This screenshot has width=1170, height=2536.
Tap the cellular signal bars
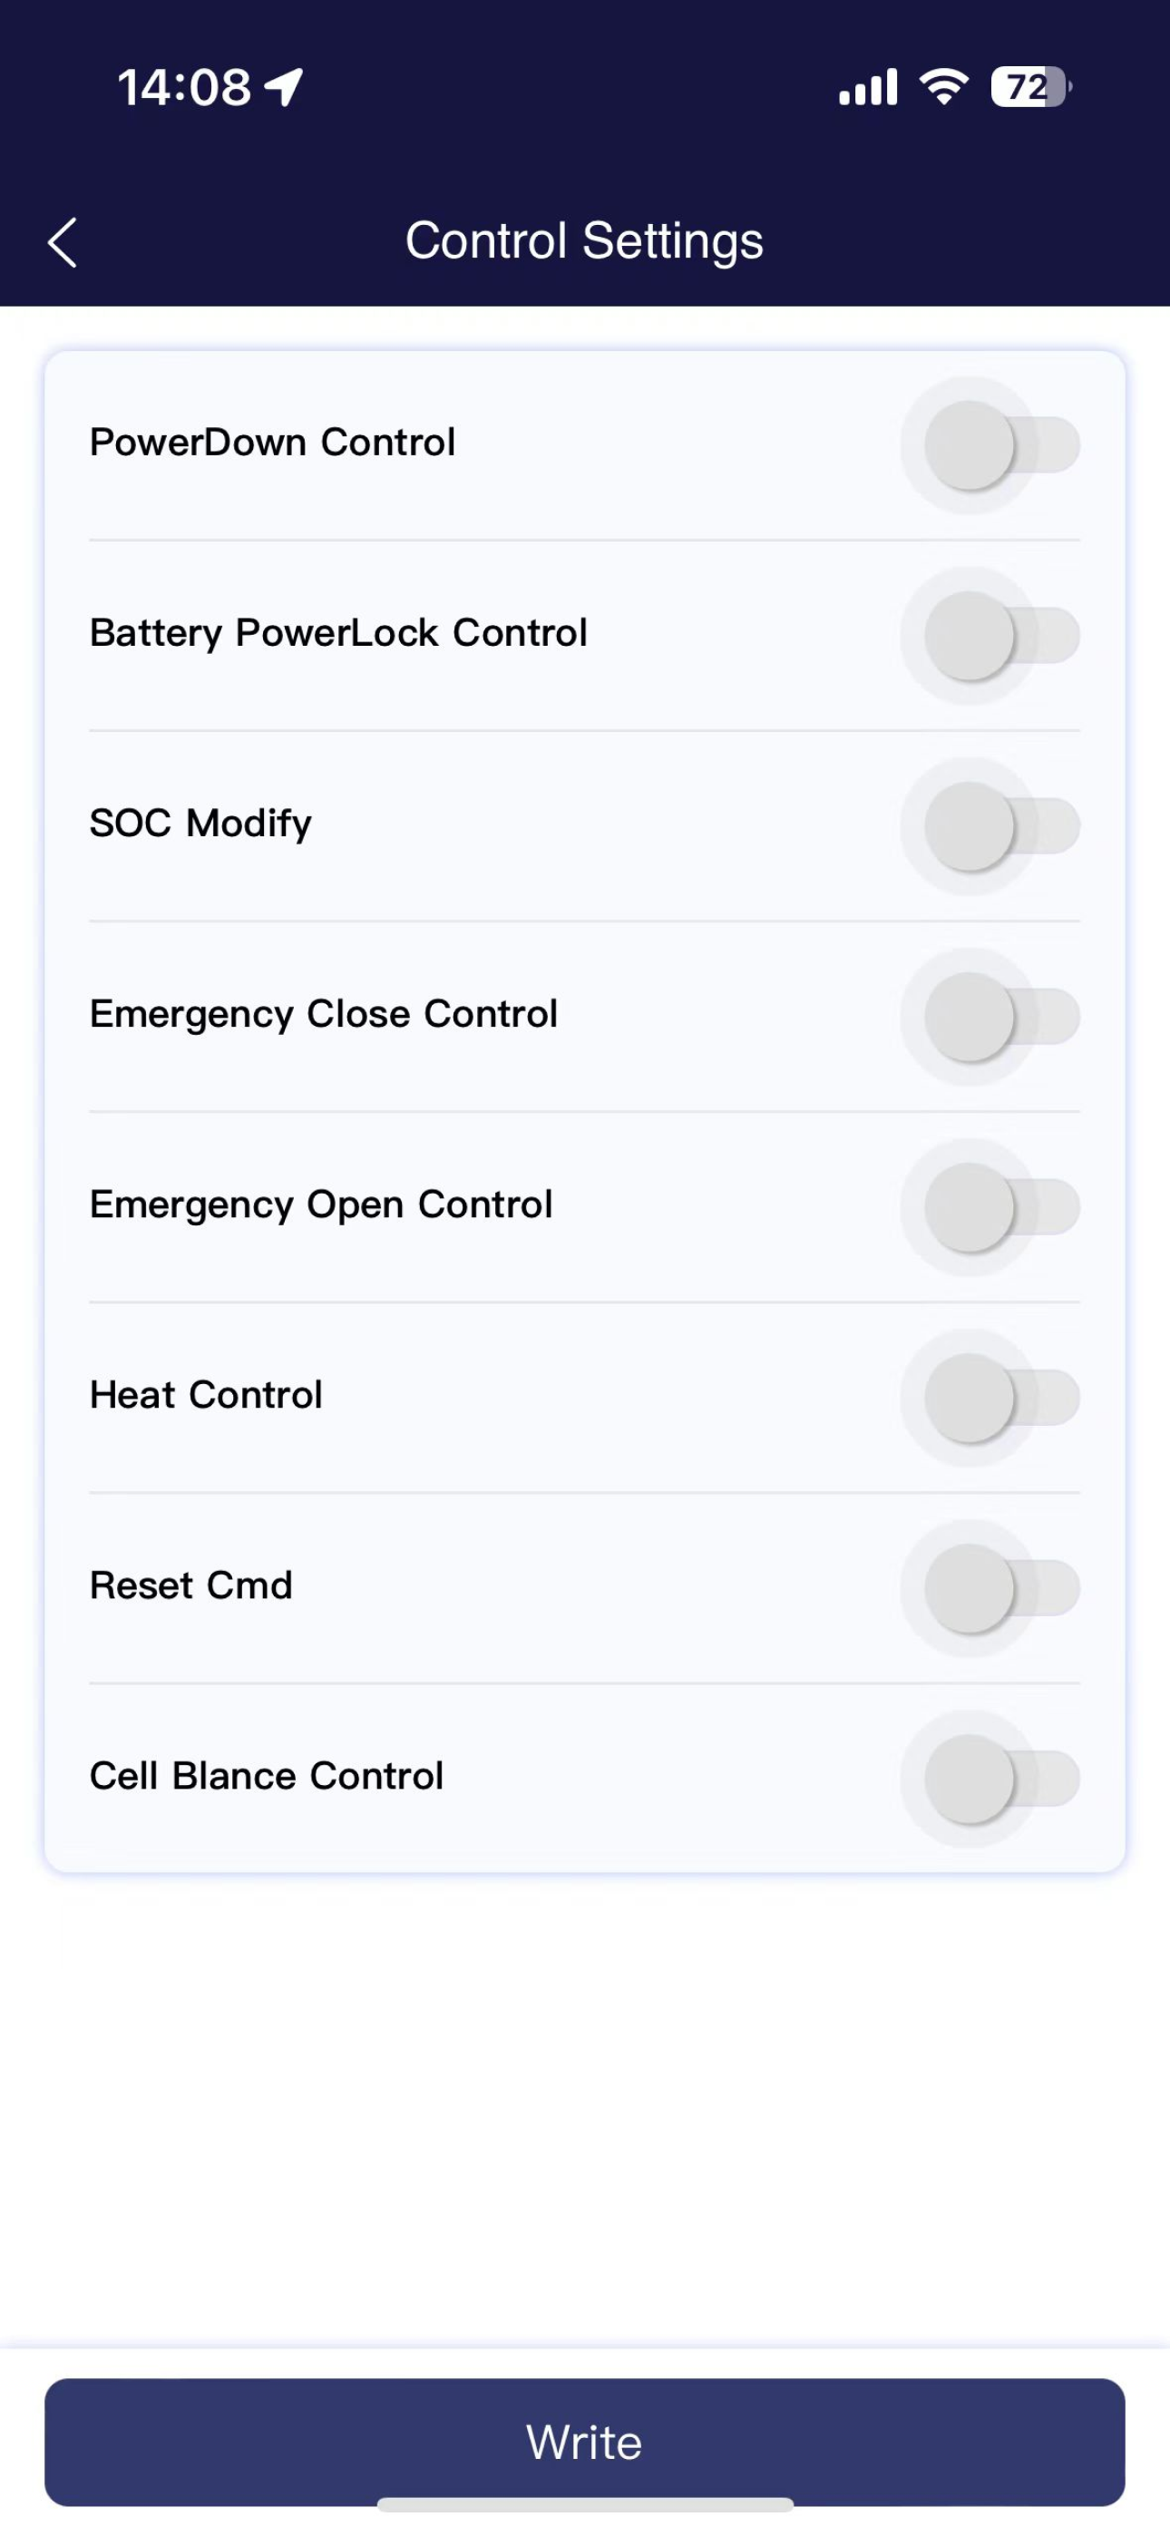[x=868, y=87]
